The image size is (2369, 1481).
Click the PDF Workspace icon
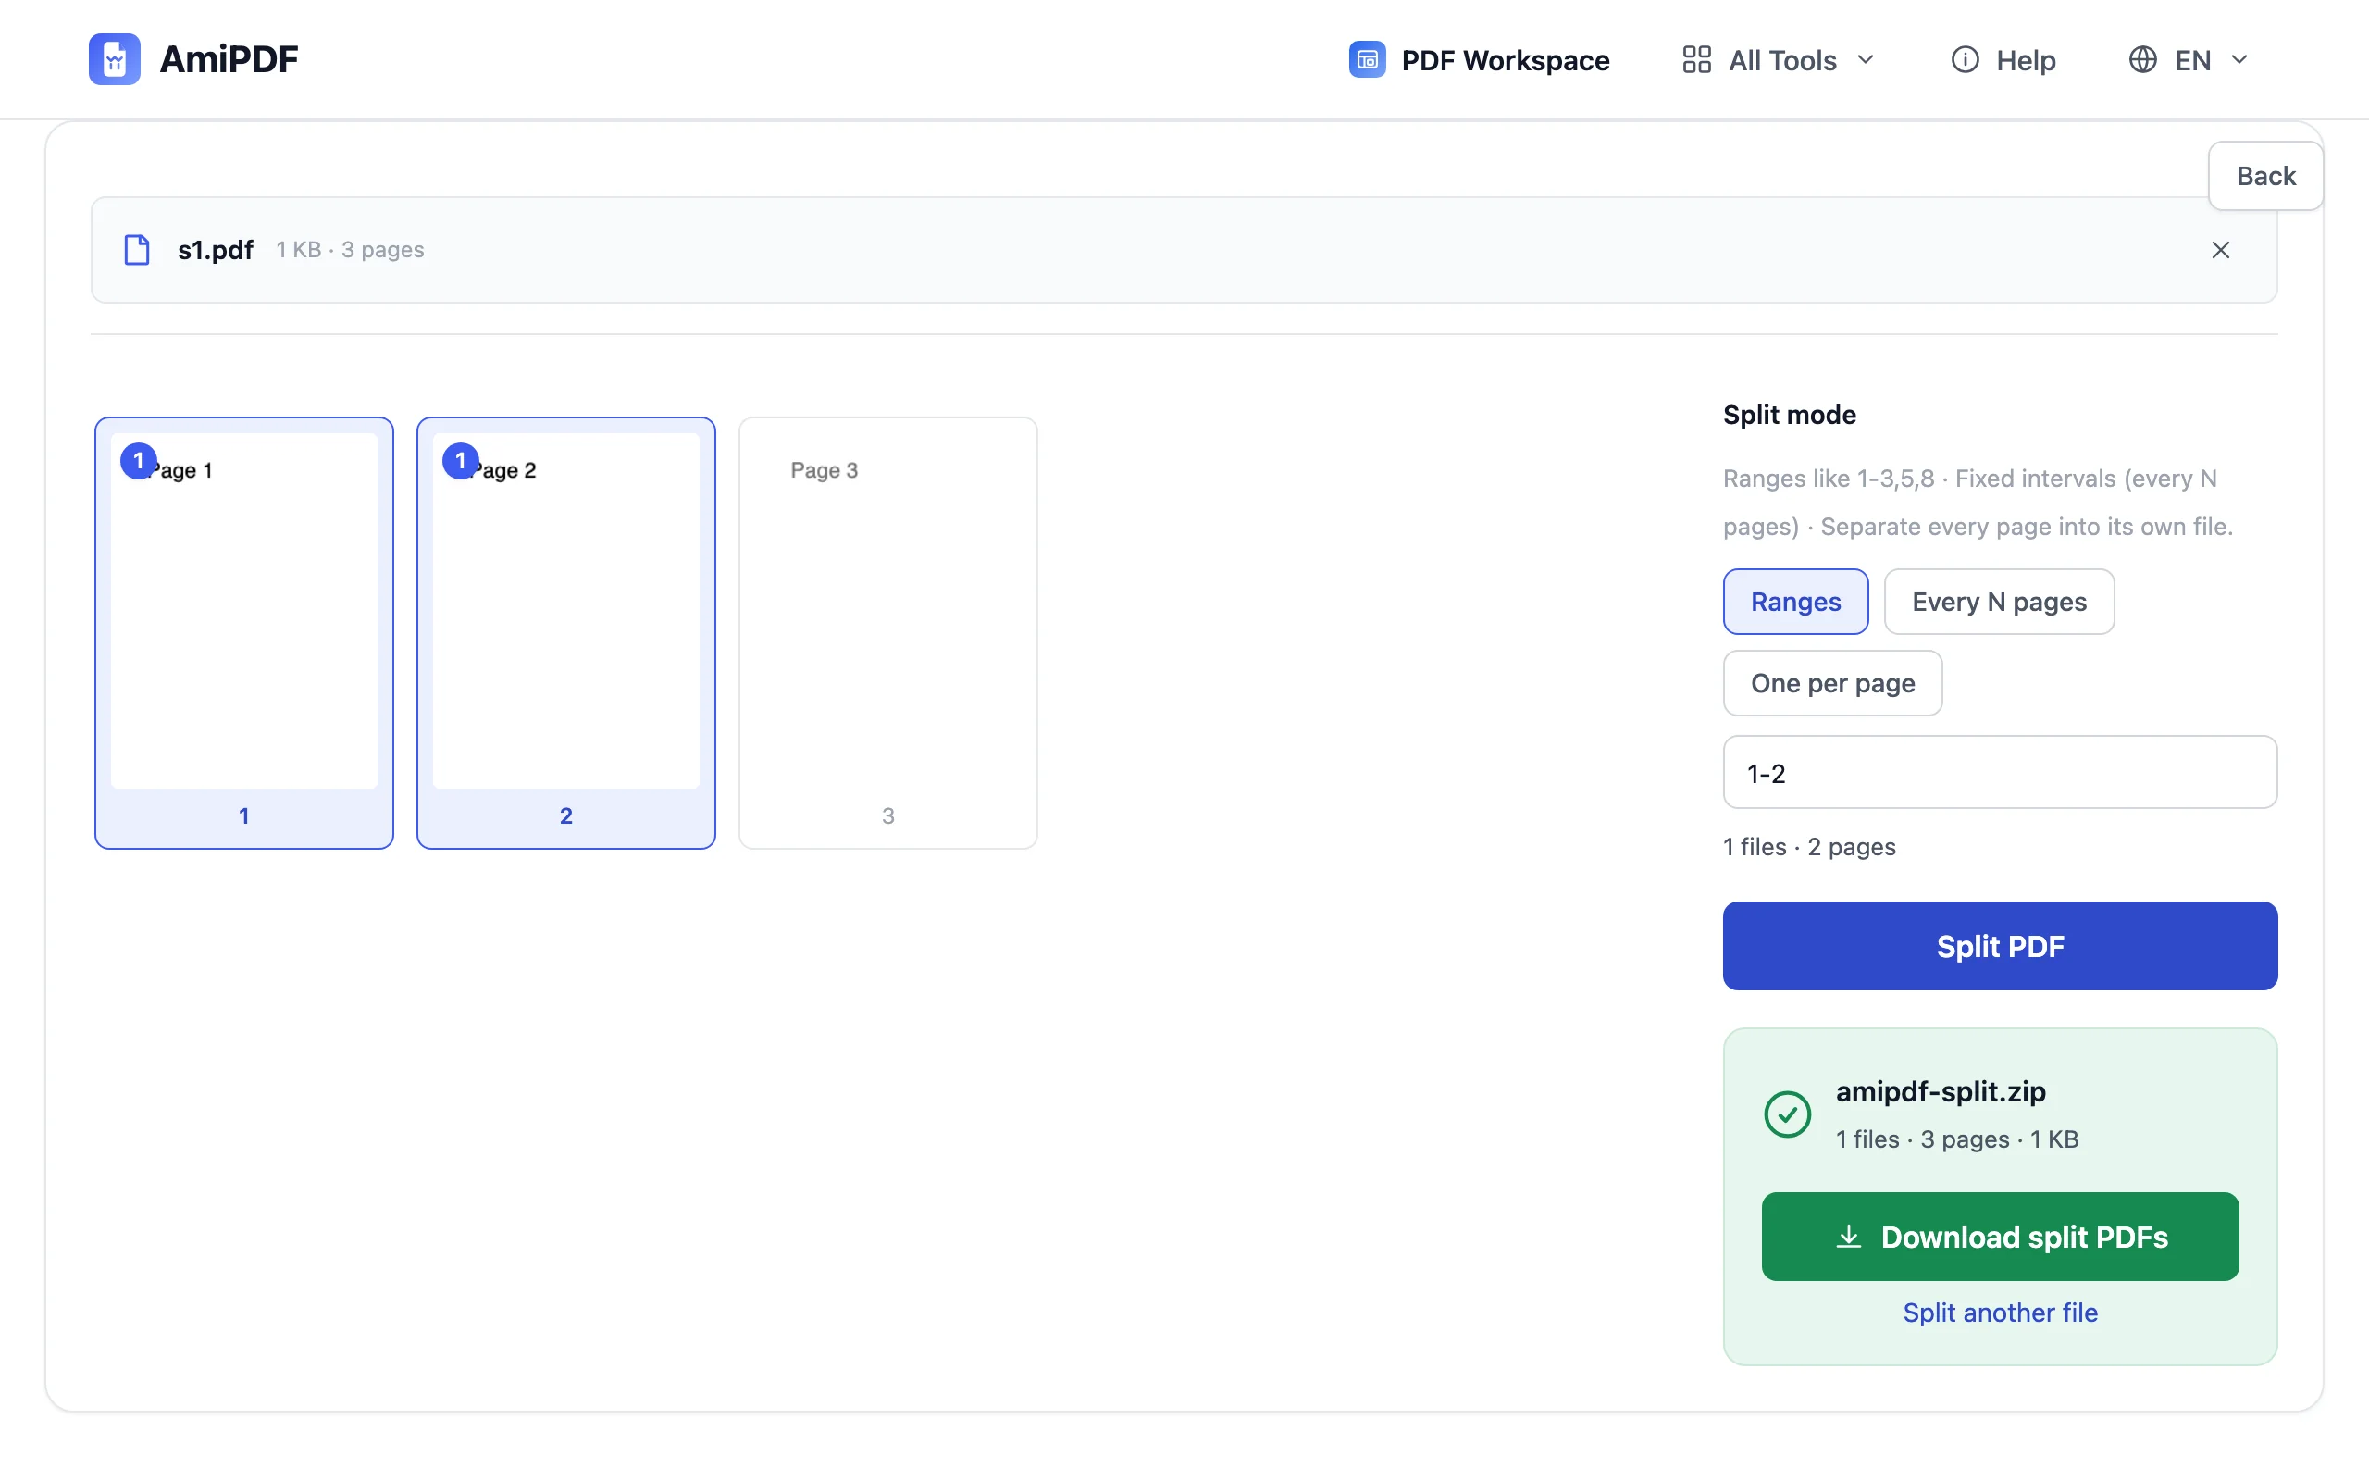point(1367,60)
